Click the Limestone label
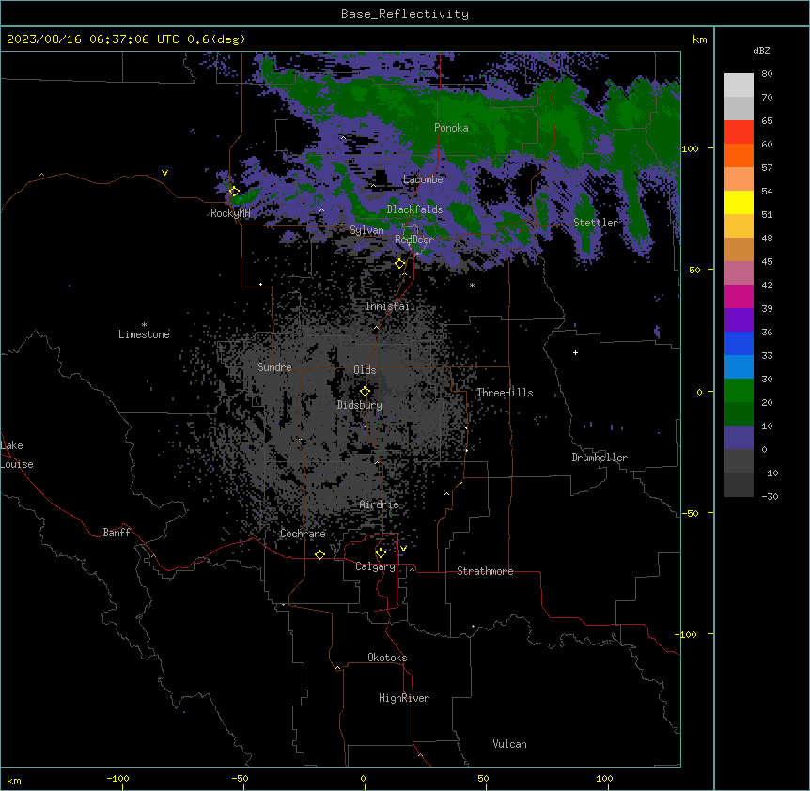 point(144,334)
